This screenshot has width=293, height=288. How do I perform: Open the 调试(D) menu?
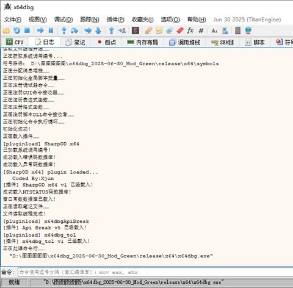pos(63,20)
